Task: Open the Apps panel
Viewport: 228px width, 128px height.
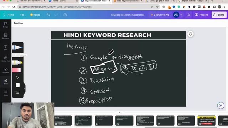Action: (x=6, y=93)
